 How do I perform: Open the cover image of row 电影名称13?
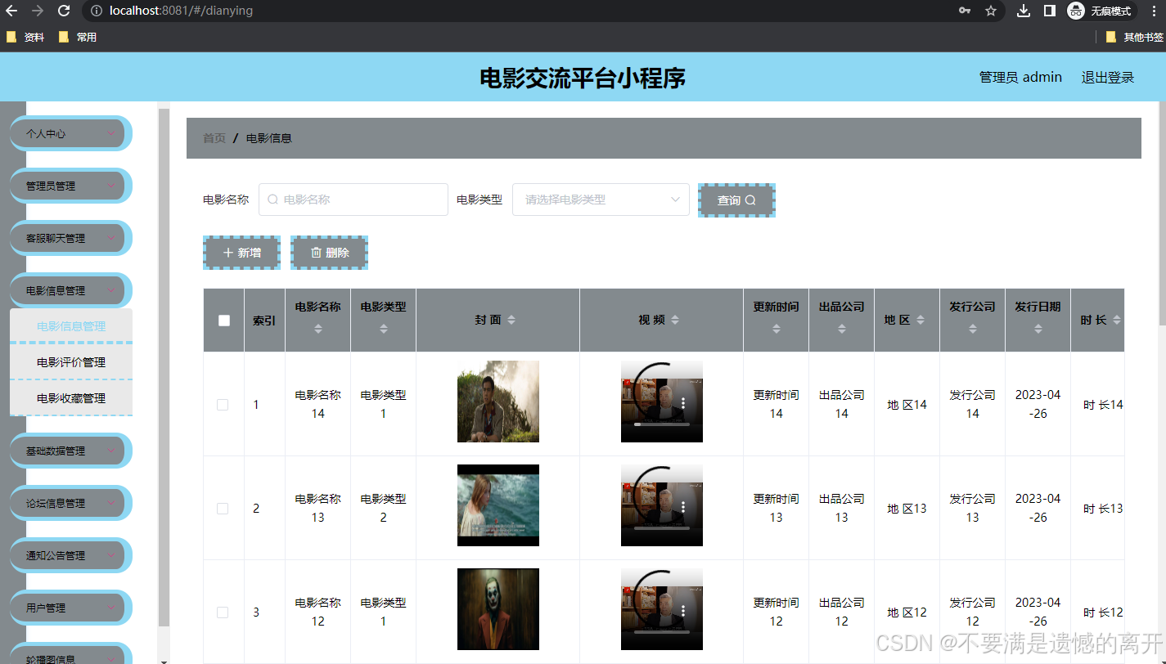[x=498, y=505]
